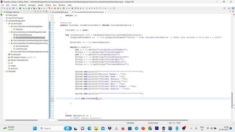Viewport: 235px width, 132px height.
Task: Collapse the onlinebankingsystem project
Action: (x=4, y=21)
